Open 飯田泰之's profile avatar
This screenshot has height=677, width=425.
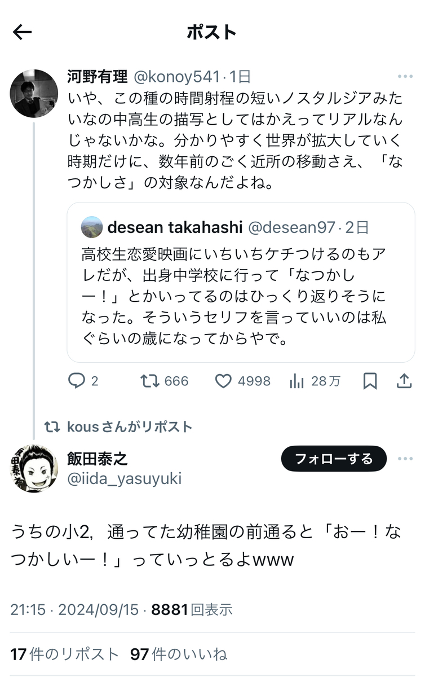coord(34,468)
